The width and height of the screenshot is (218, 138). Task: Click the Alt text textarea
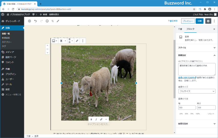tap(197, 69)
